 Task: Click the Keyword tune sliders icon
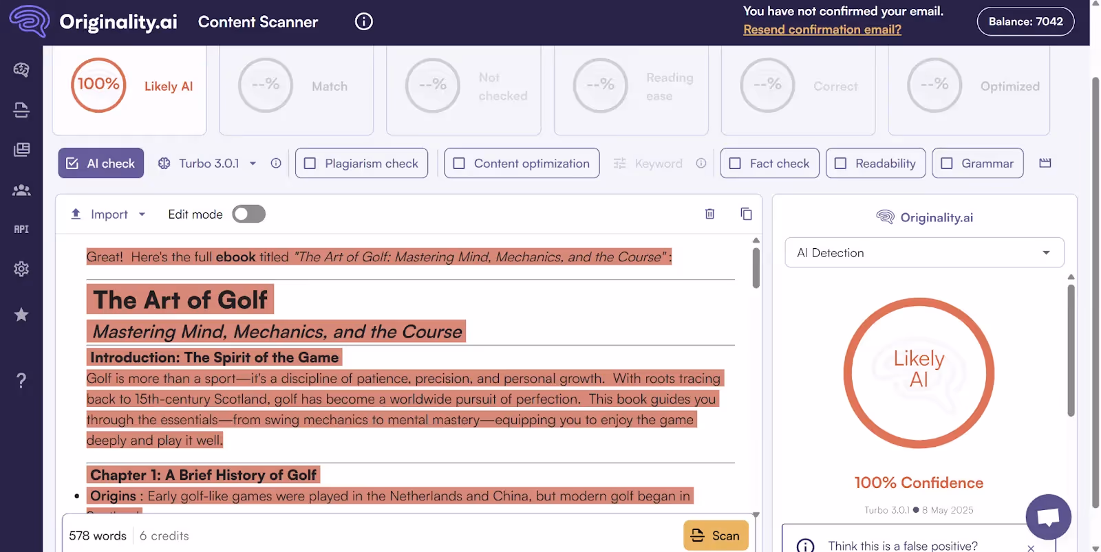tap(619, 164)
